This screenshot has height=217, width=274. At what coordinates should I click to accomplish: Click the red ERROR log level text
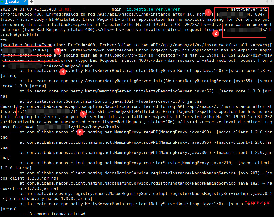64,9
